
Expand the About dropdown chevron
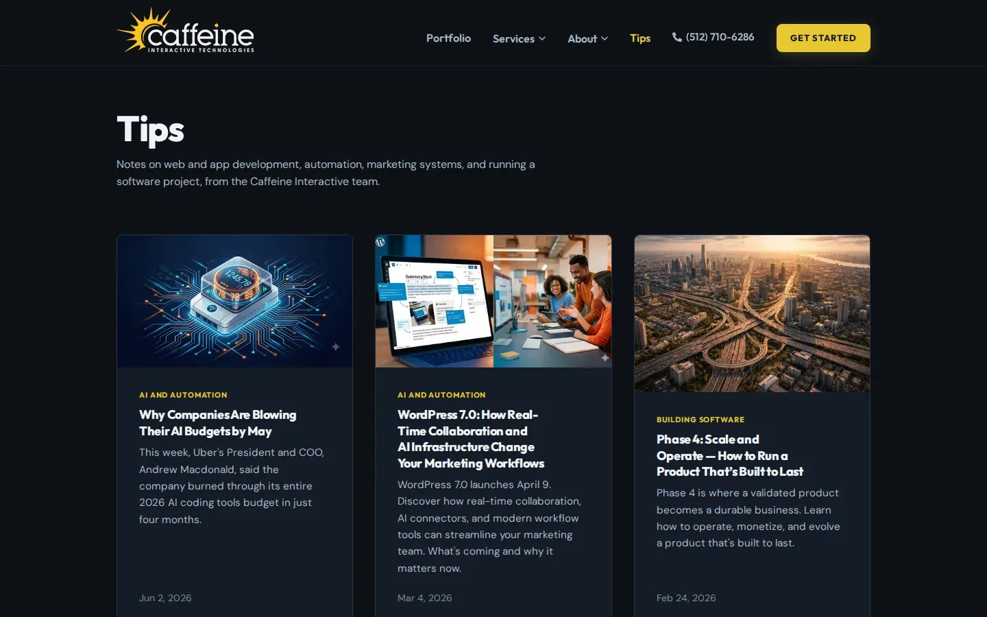[605, 38]
